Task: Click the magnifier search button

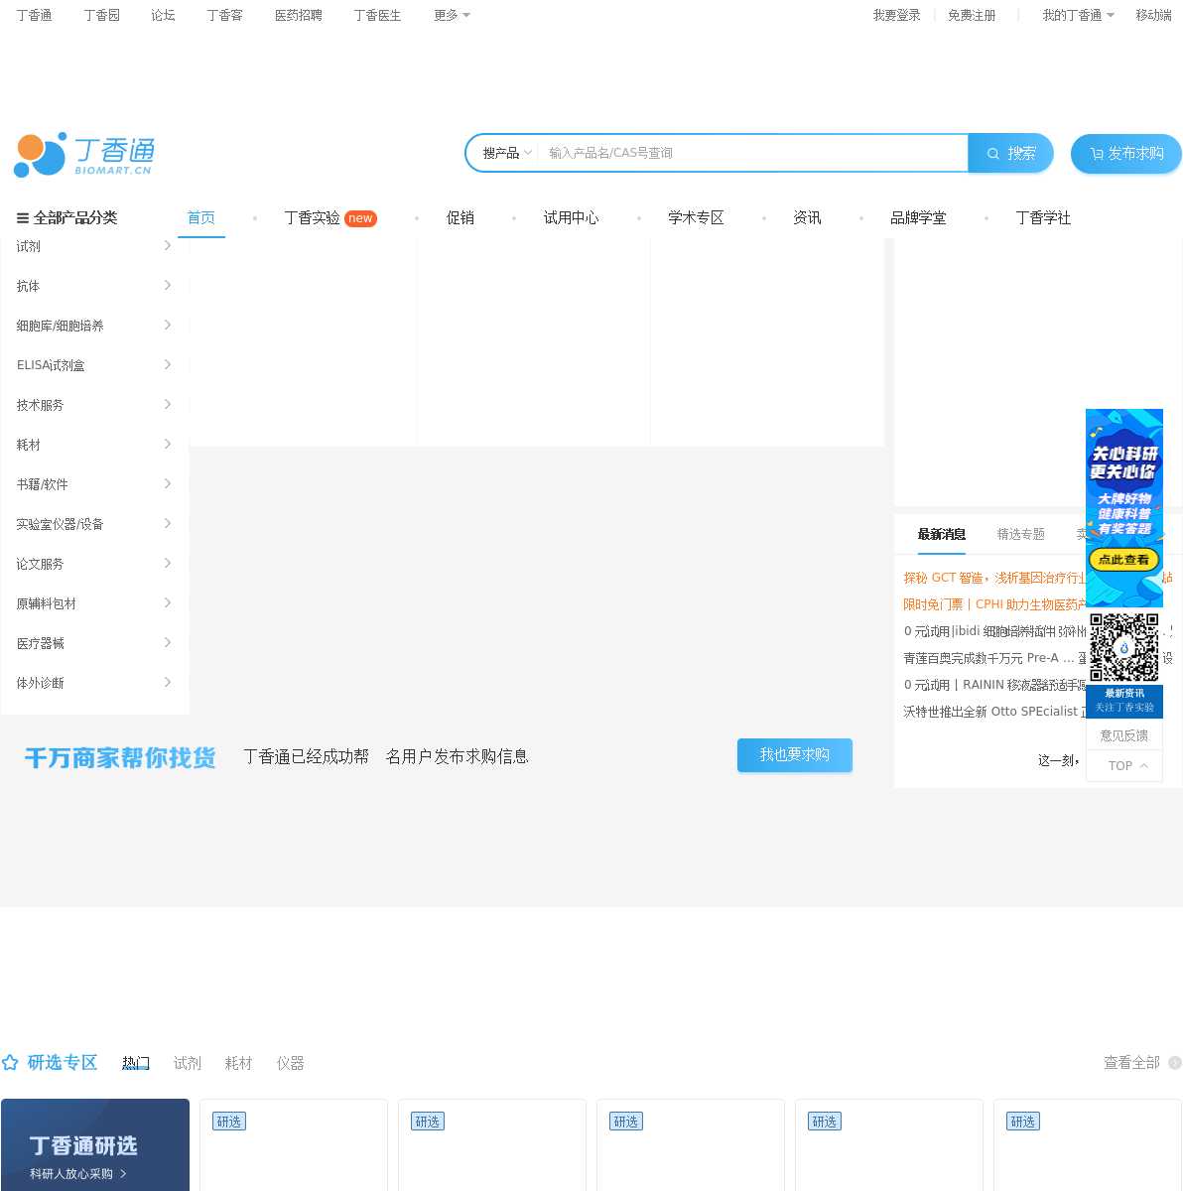Action: click(x=1010, y=153)
